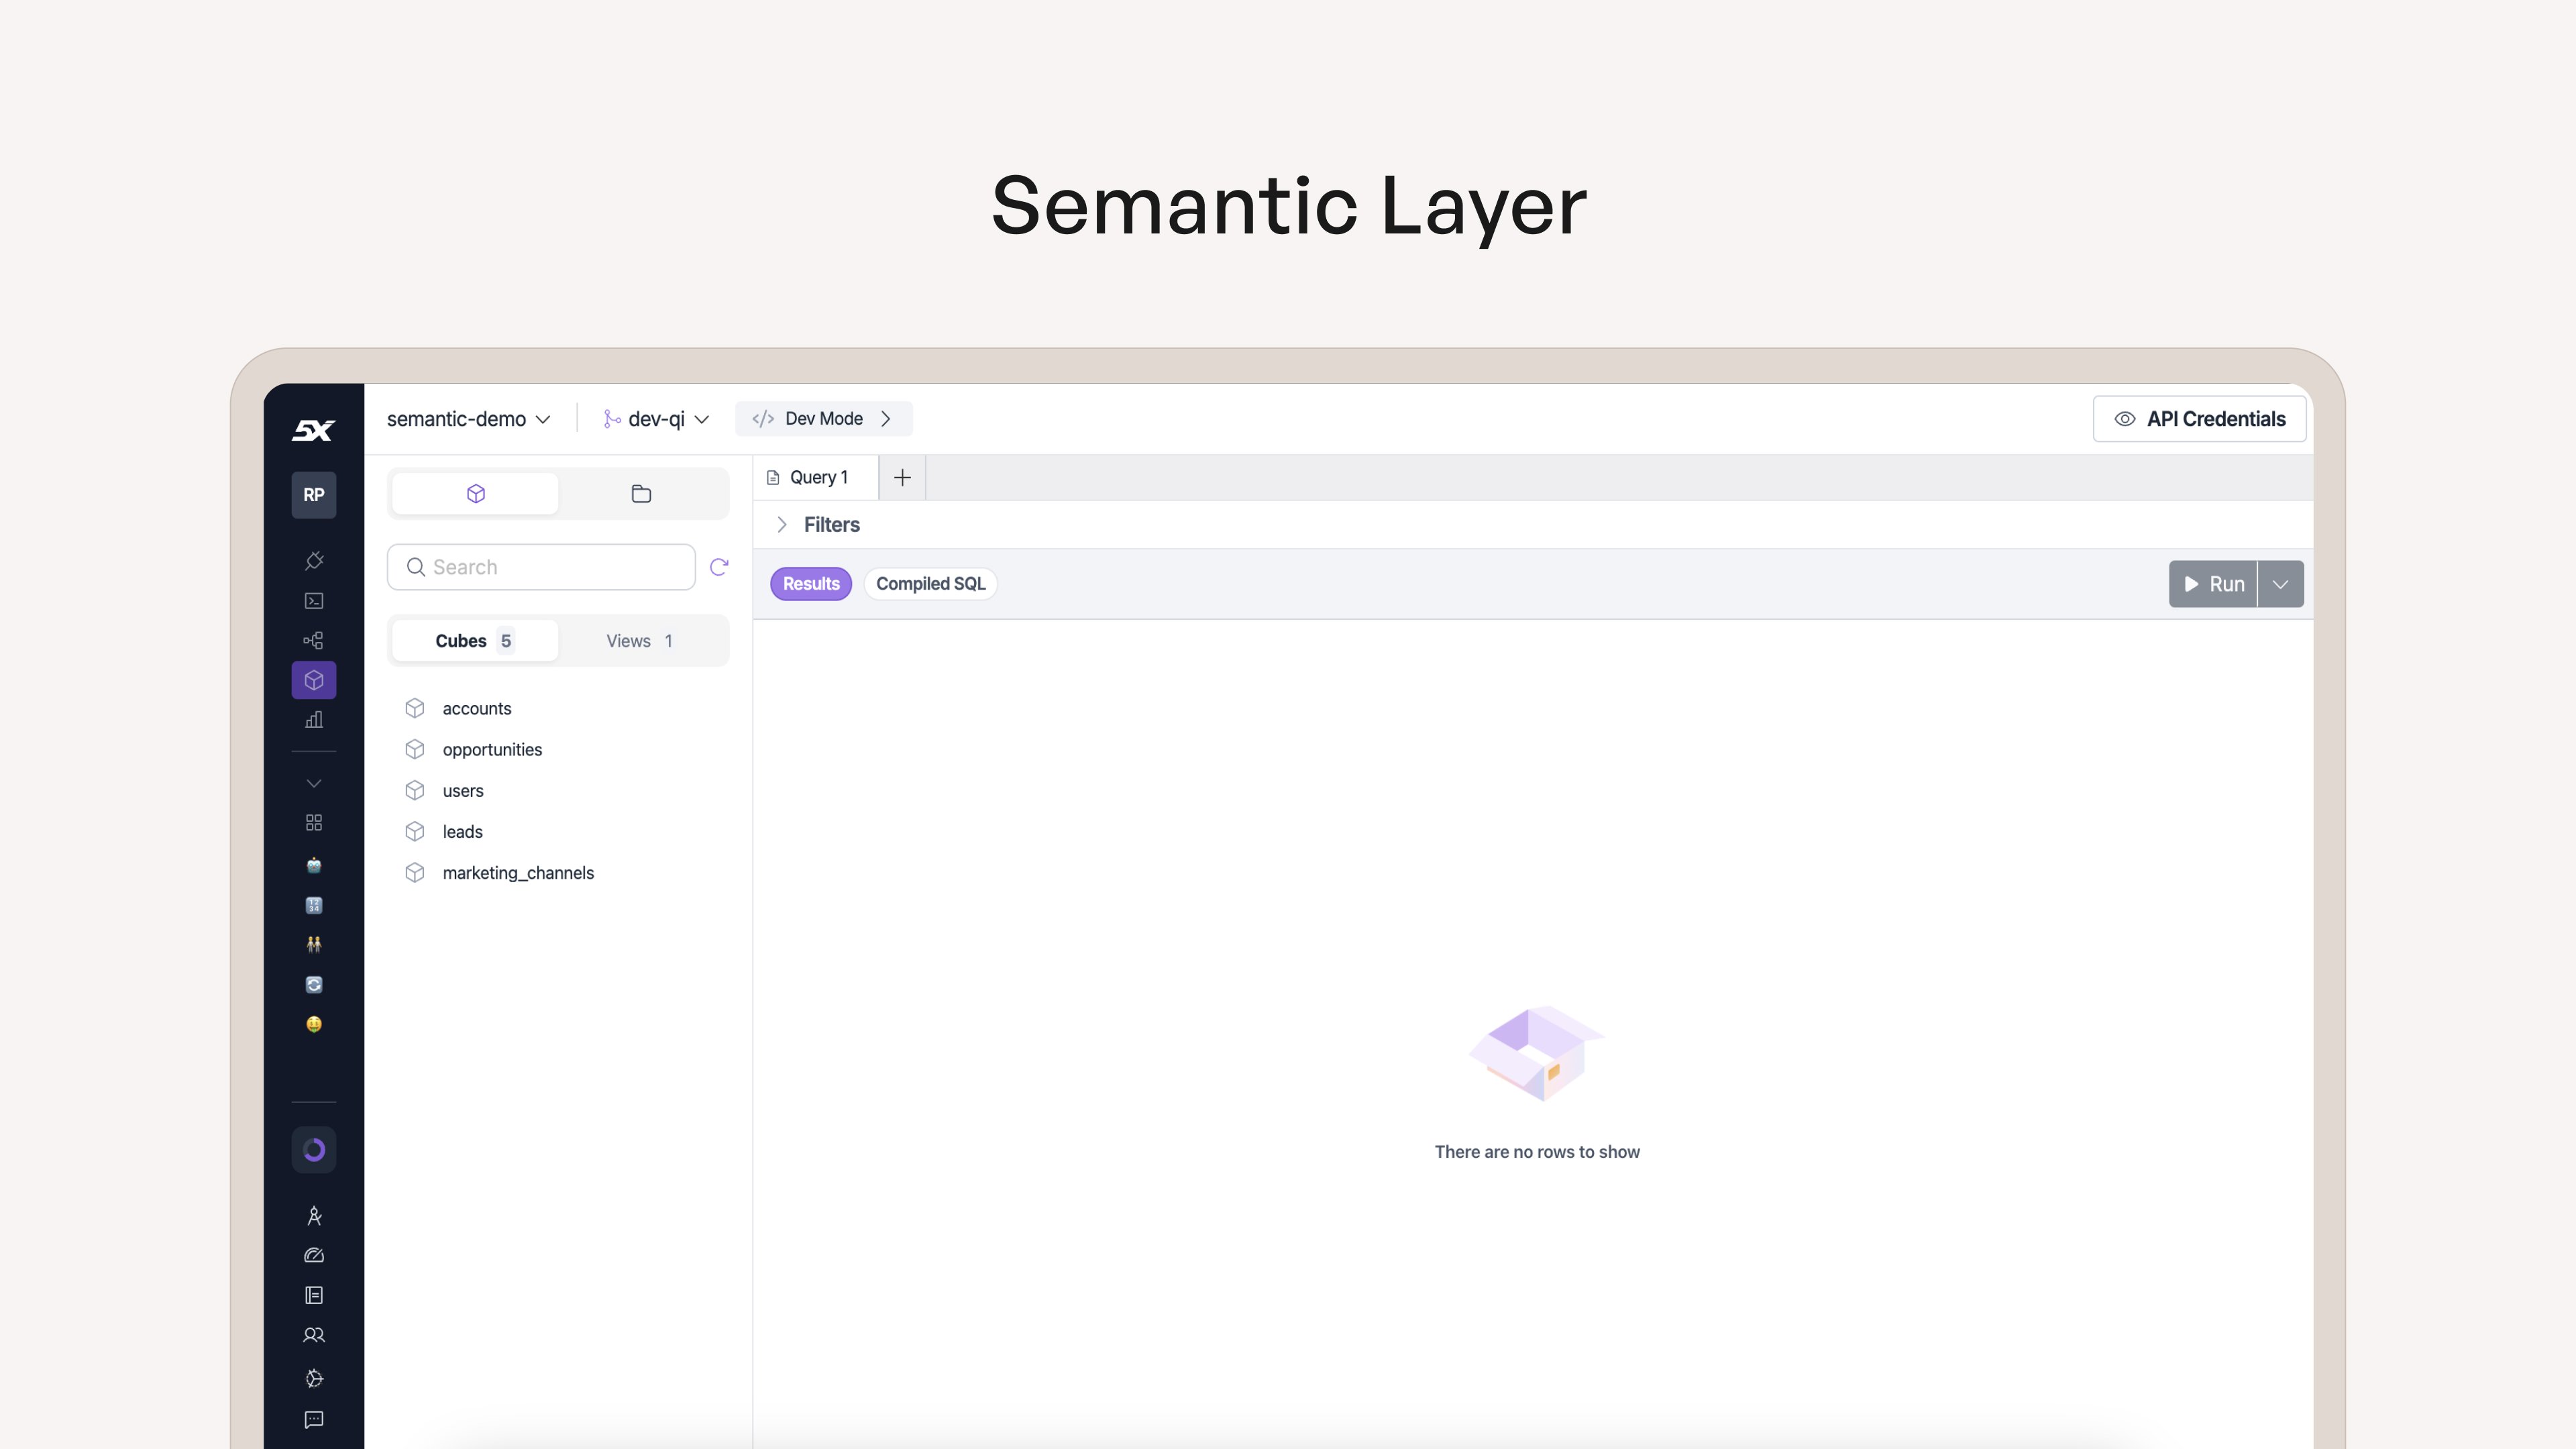Open the pipeline workflow icon in sidebar
The width and height of the screenshot is (2576, 1449).
[x=314, y=641]
